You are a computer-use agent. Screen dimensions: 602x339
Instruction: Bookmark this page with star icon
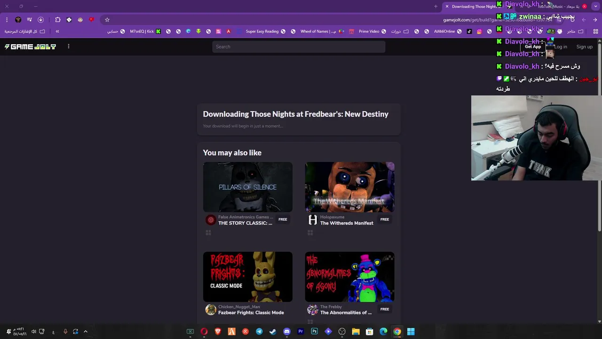(107, 20)
